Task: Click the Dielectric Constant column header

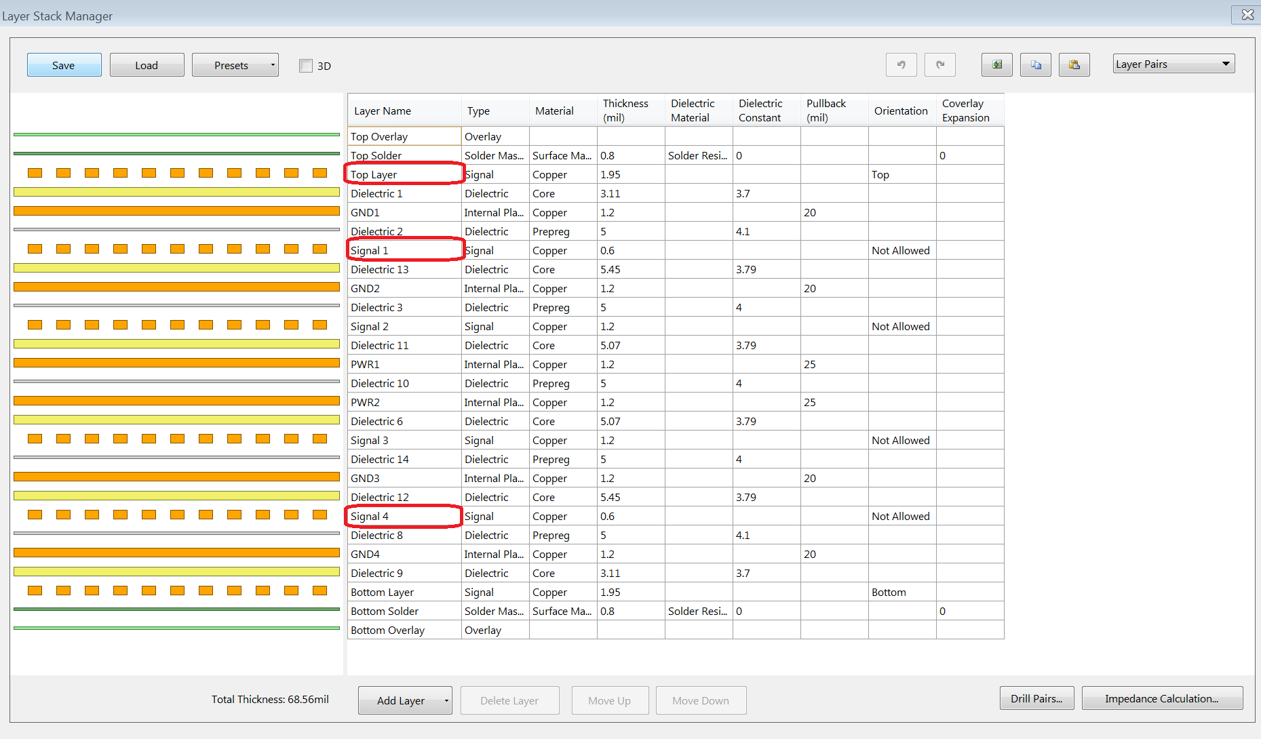Action: pos(767,111)
